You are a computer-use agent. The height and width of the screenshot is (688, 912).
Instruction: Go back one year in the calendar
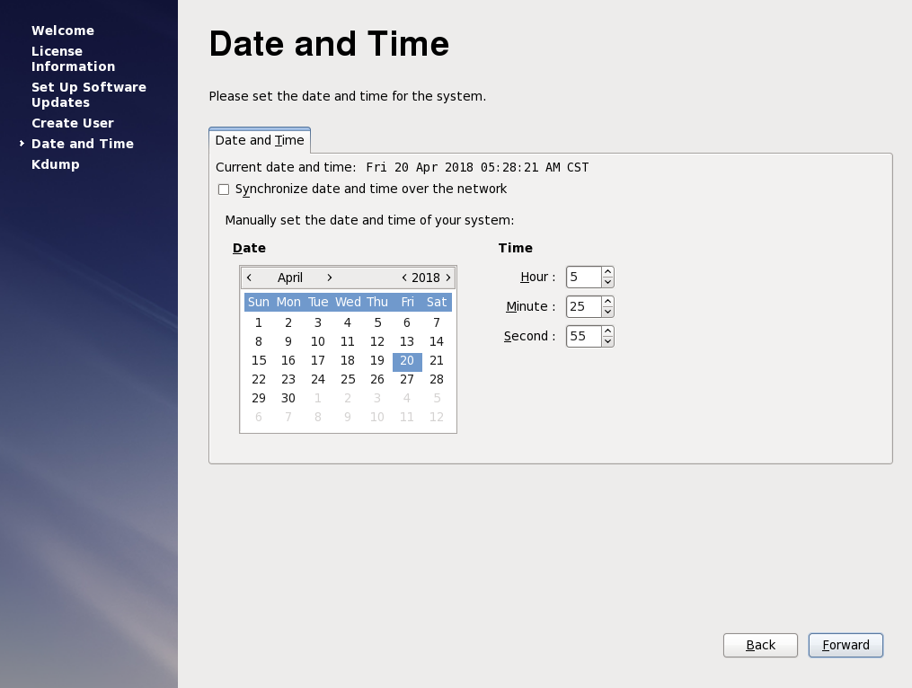(x=403, y=278)
